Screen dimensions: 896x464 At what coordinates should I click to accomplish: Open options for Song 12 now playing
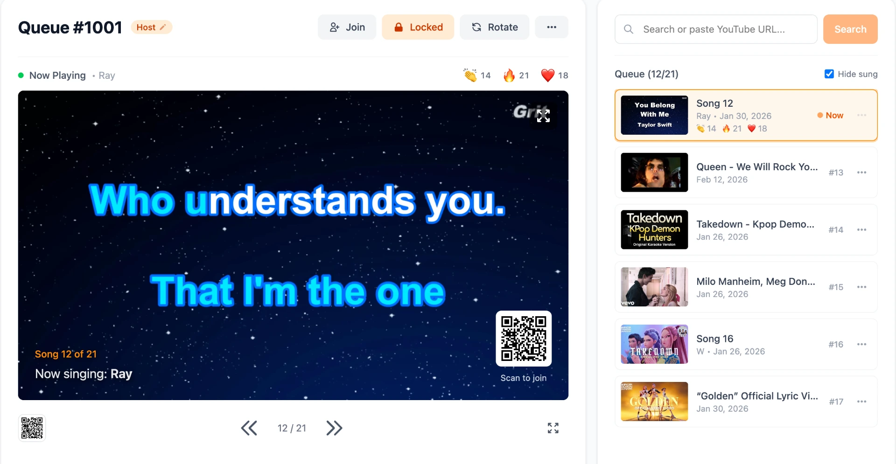(x=861, y=115)
